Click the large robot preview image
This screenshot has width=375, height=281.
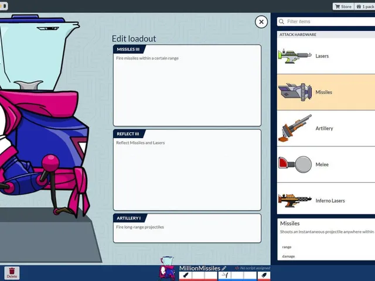(45, 117)
